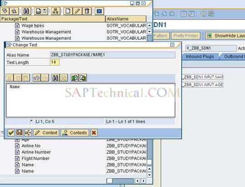Open Find binoculars in top list toolbar

(x=26, y=11)
